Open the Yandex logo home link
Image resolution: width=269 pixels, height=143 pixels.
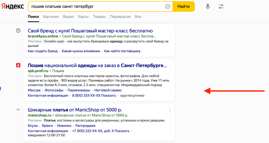coord(13,6)
